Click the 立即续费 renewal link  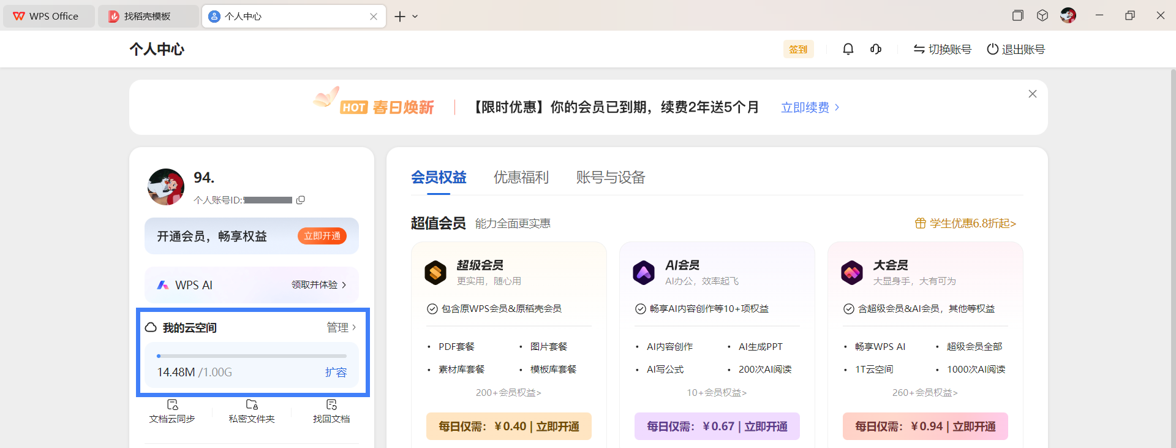click(810, 107)
